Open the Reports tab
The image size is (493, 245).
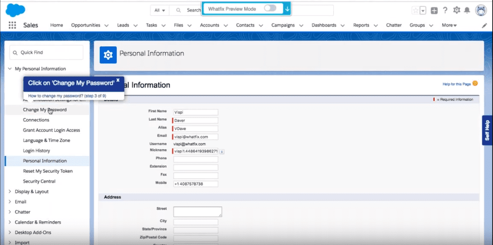point(361,25)
